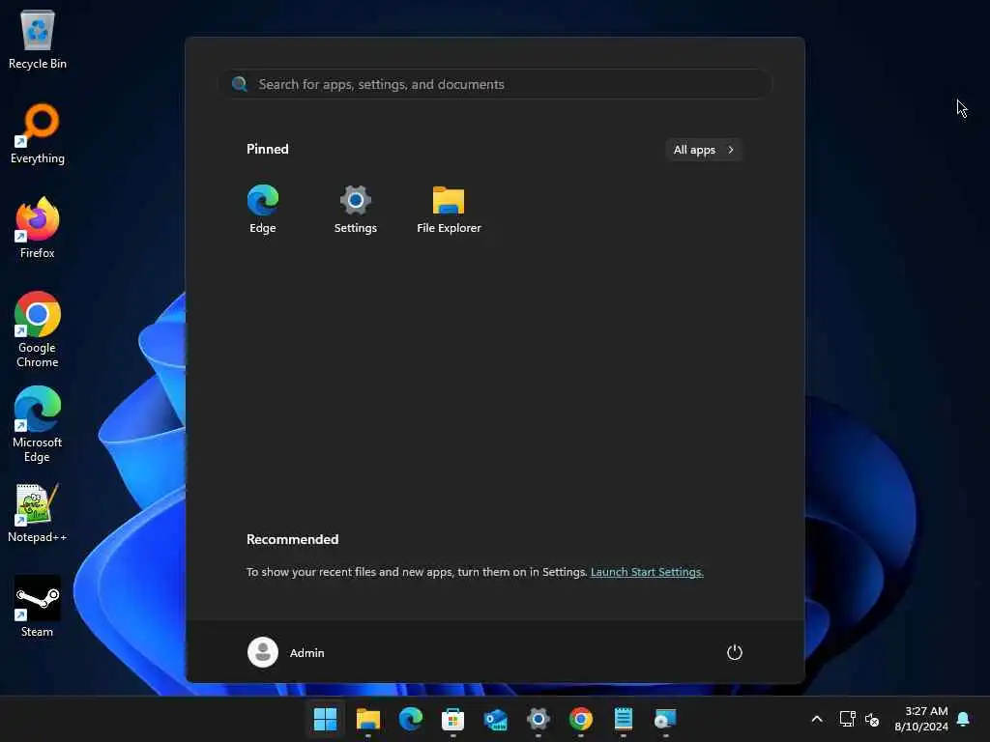990x742 pixels.
Task: Open File Explorer from the pinned apps
Action: (x=449, y=209)
